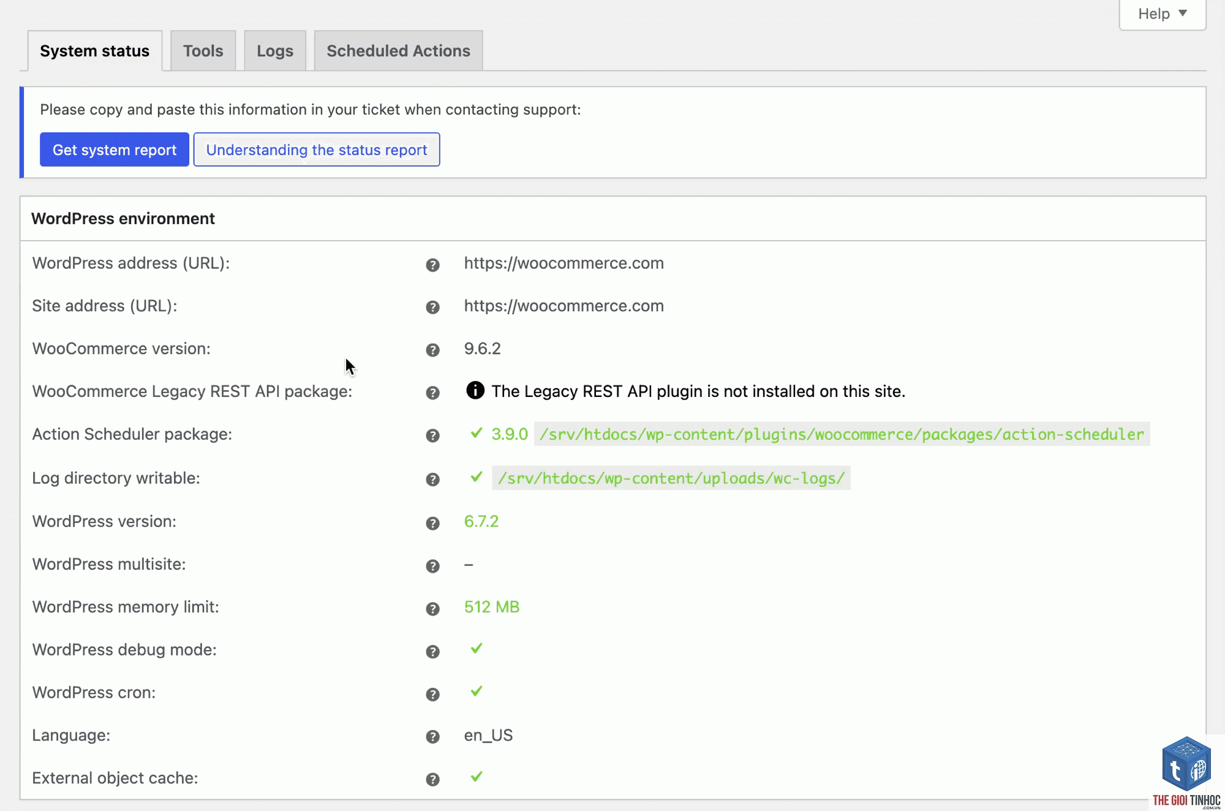This screenshot has height=811, width=1225.
Task: Click green checkmark for External object cache
Action: [x=477, y=777]
